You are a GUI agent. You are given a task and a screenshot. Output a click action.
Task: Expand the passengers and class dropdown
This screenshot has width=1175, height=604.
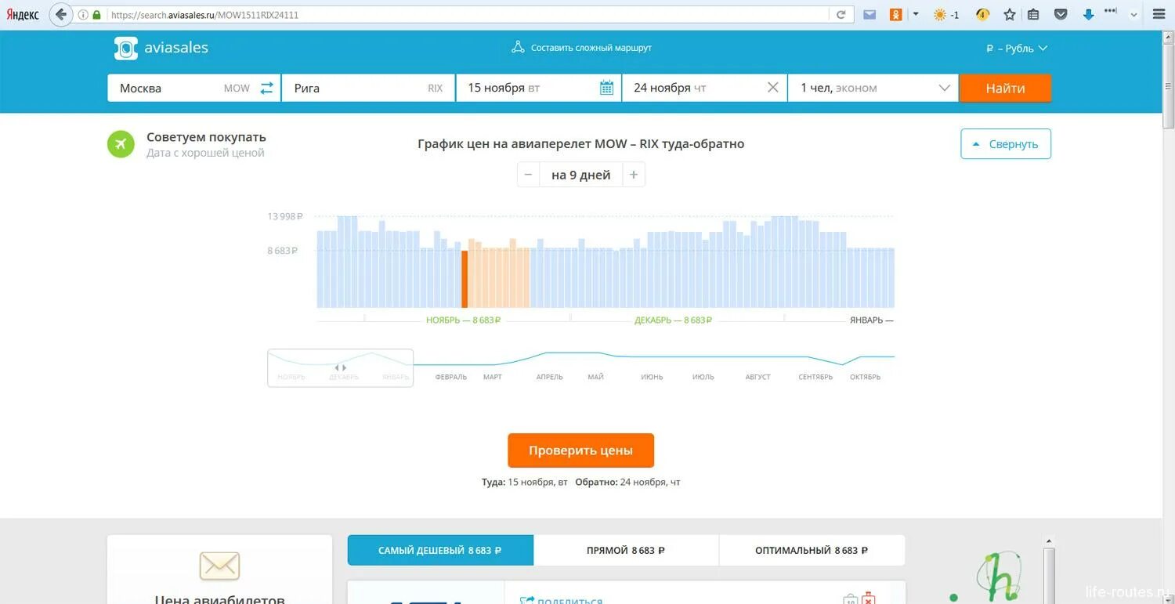pos(873,88)
